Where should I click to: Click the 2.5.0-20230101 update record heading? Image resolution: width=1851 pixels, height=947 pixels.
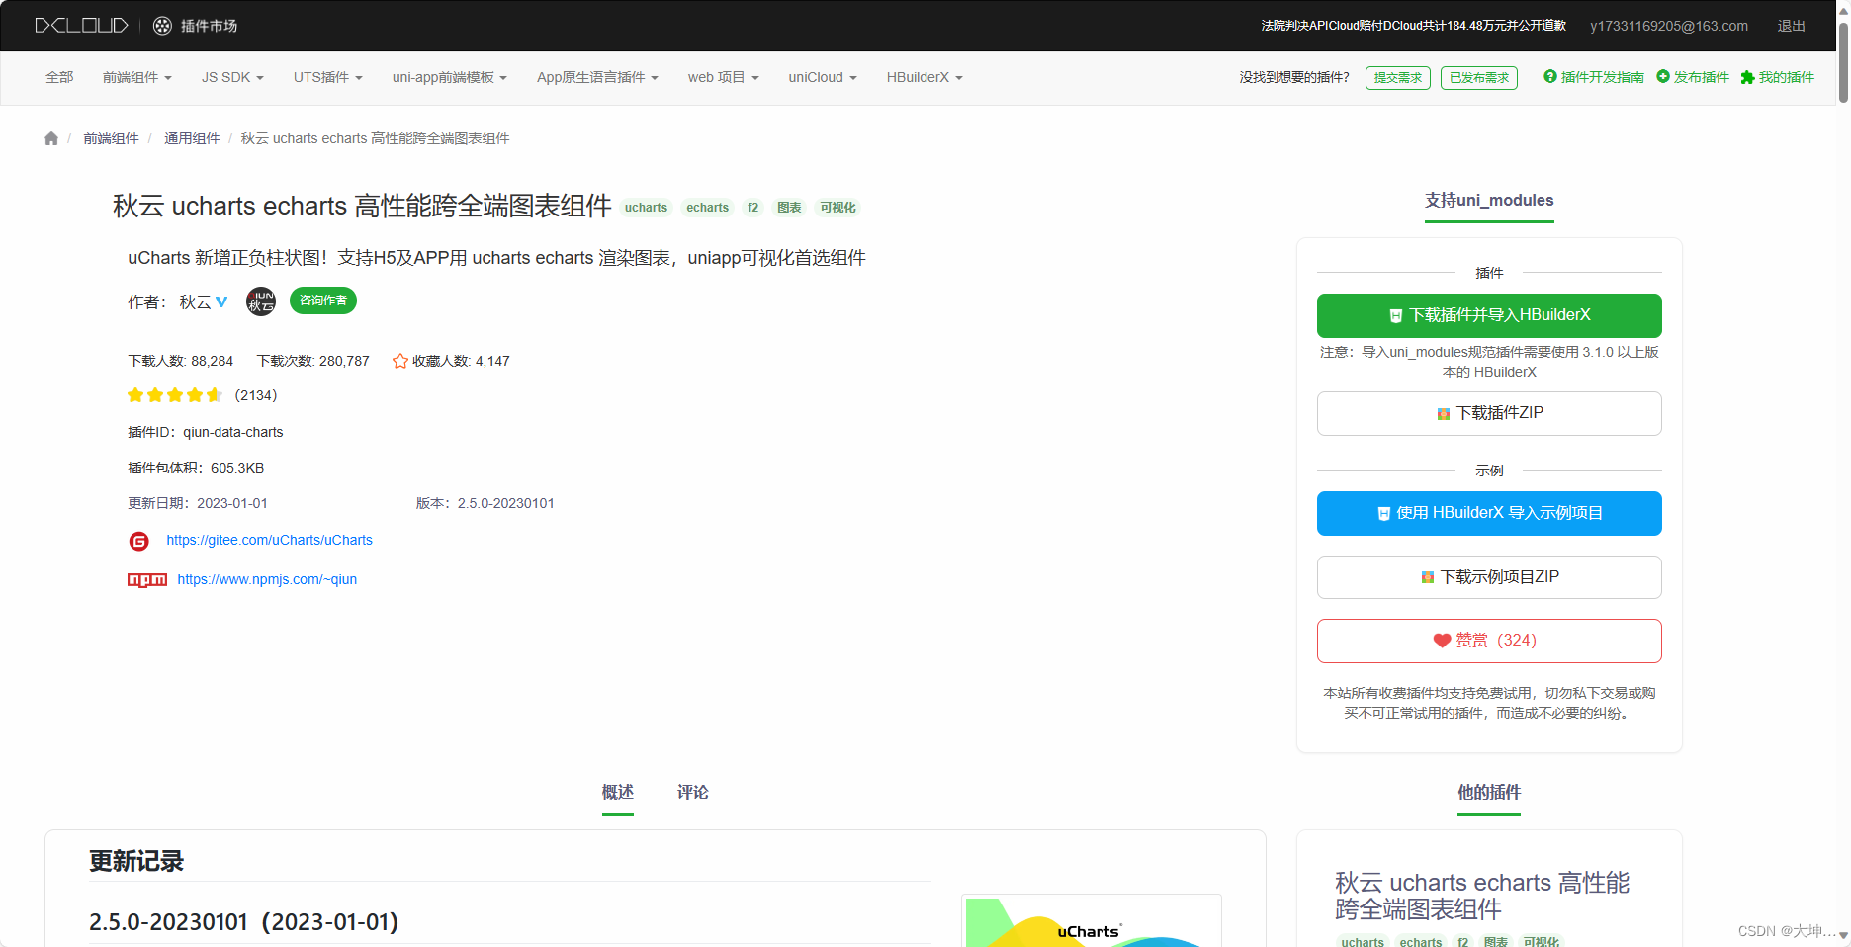(244, 922)
